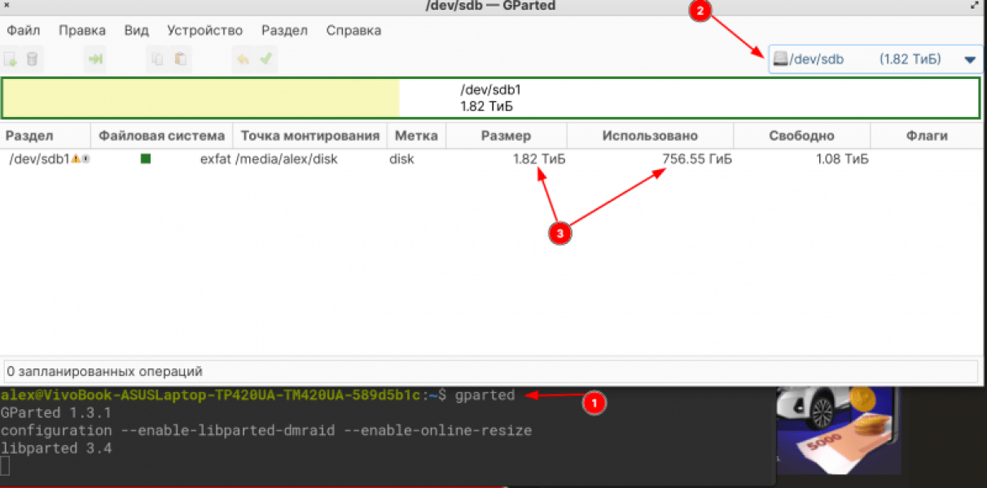This screenshot has height=488, width=987.
Task: Open the Устройство menu
Action: [204, 30]
